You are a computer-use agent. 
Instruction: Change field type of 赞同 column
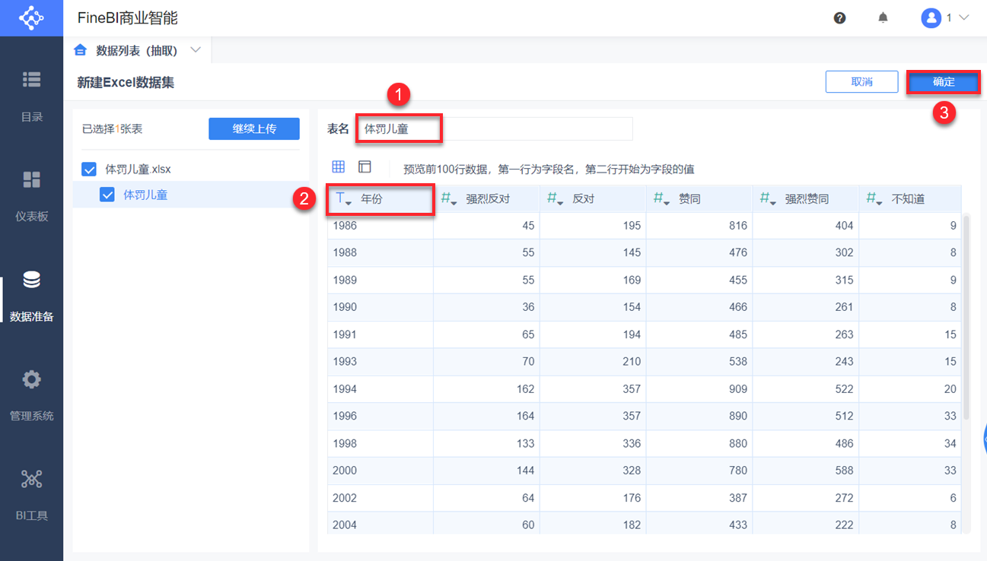click(x=662, y=199)
